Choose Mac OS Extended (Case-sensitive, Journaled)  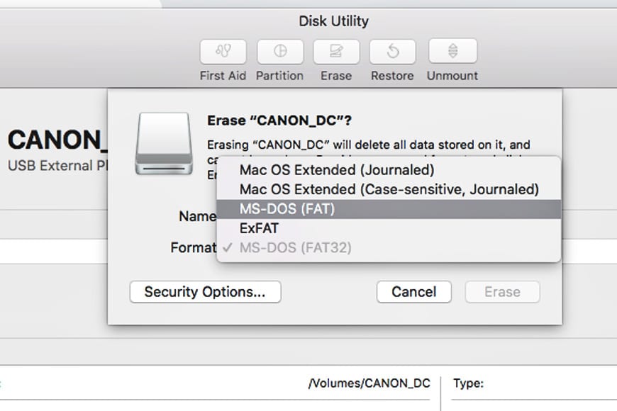pos(389,189)
